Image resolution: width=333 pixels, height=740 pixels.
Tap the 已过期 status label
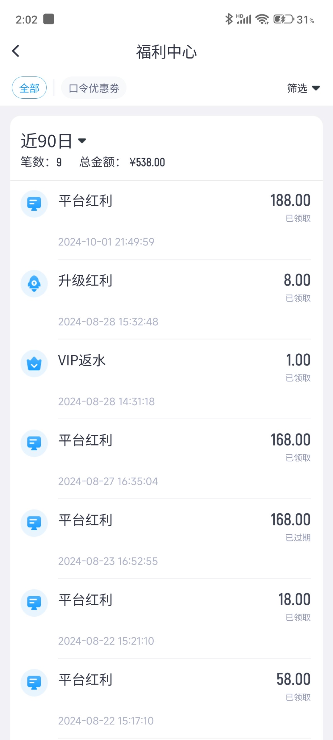tap(298, 538)
